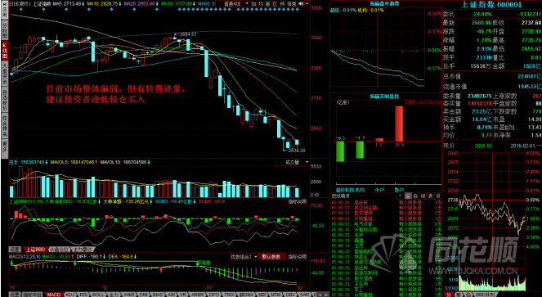Image resolution: width=542 pixels, height=297 pixels.
Task: Select the 表 filter icon in news panel
Action: 430,196
